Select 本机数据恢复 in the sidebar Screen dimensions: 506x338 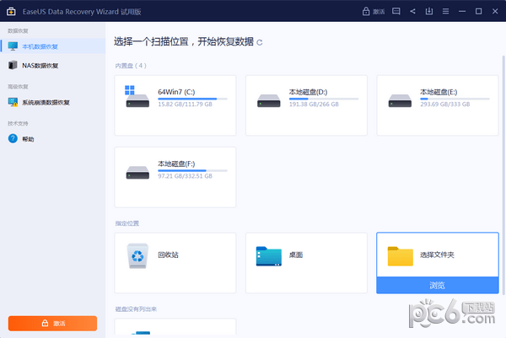(x=52, y=46)
